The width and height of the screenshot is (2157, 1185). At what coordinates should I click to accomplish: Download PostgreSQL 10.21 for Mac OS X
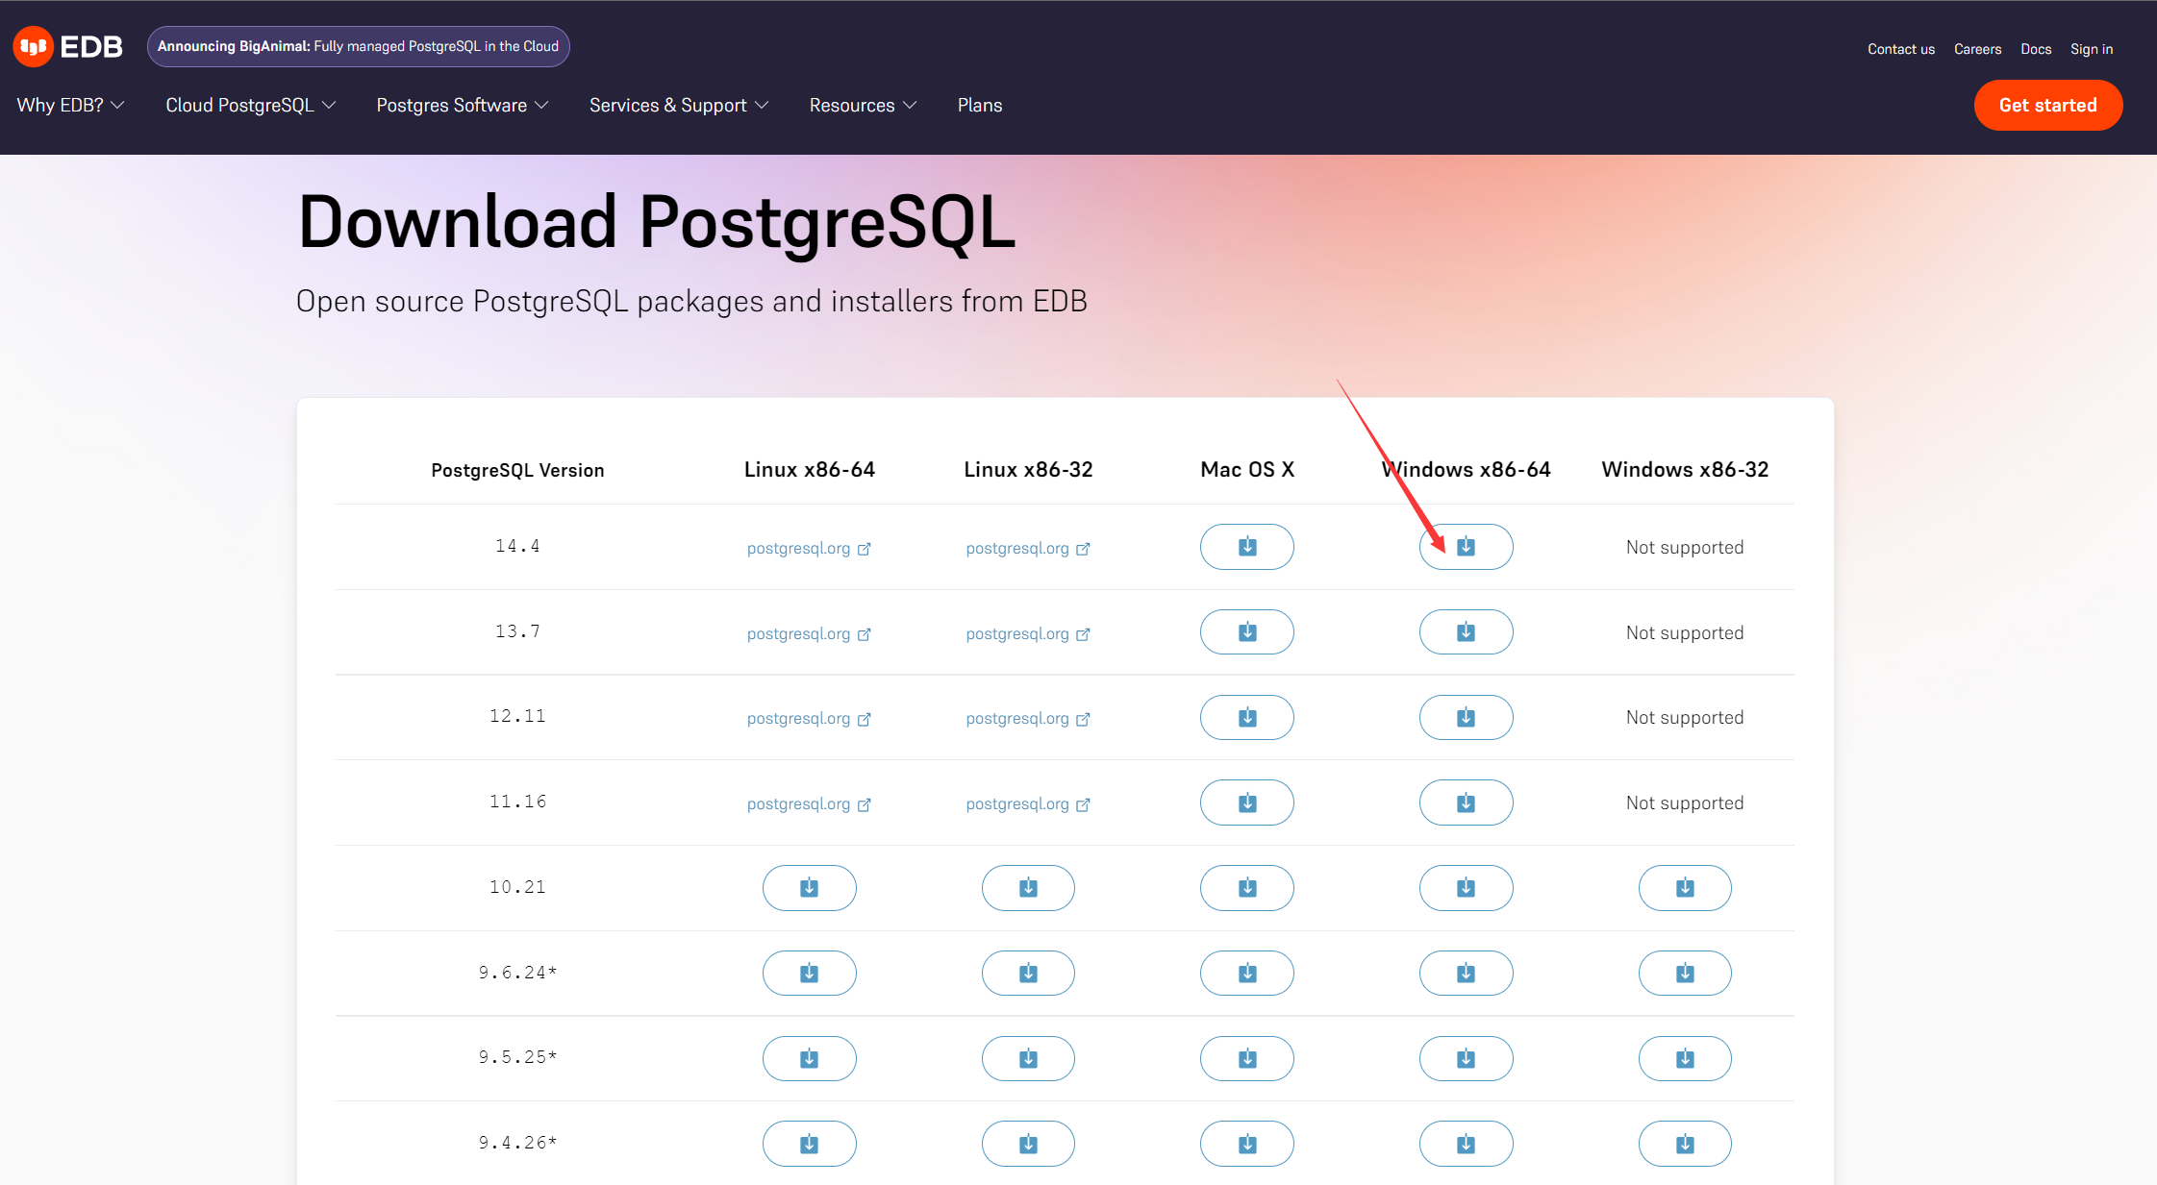[x=1246, y=888]
